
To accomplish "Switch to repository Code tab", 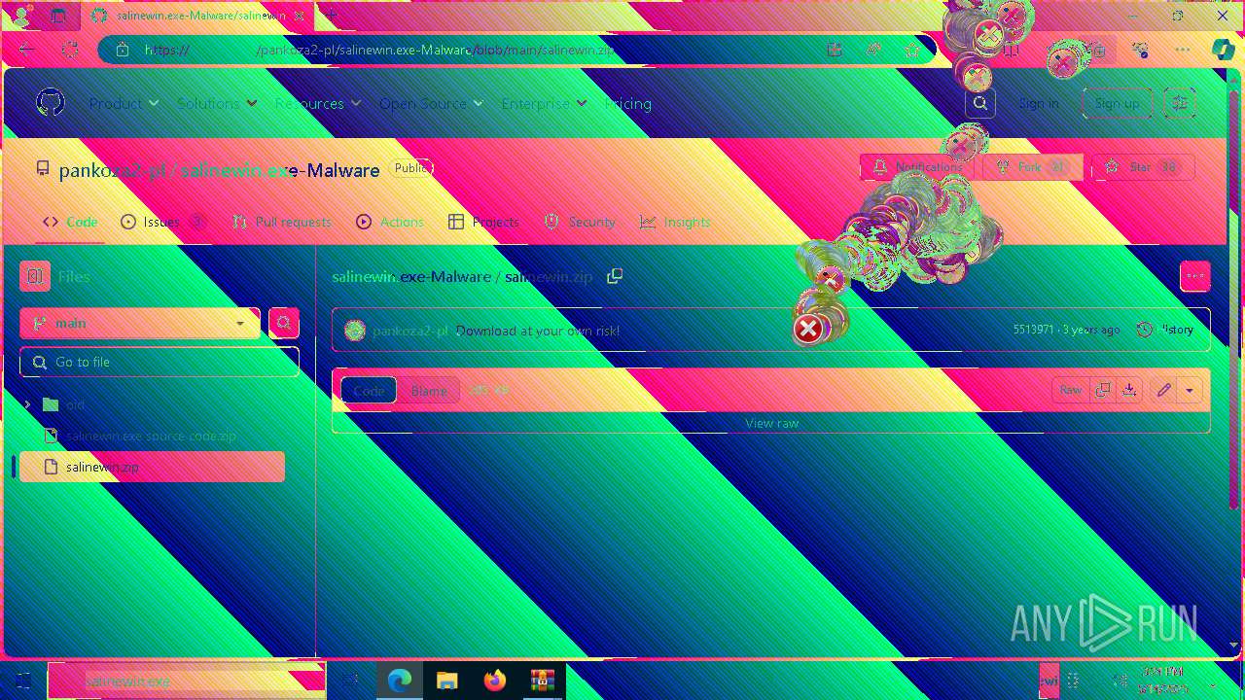I will [x=70, y=222].
